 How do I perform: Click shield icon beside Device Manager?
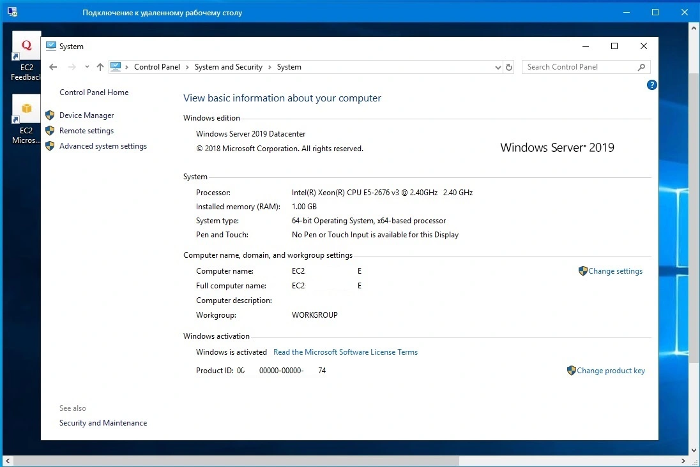(50, 115)
